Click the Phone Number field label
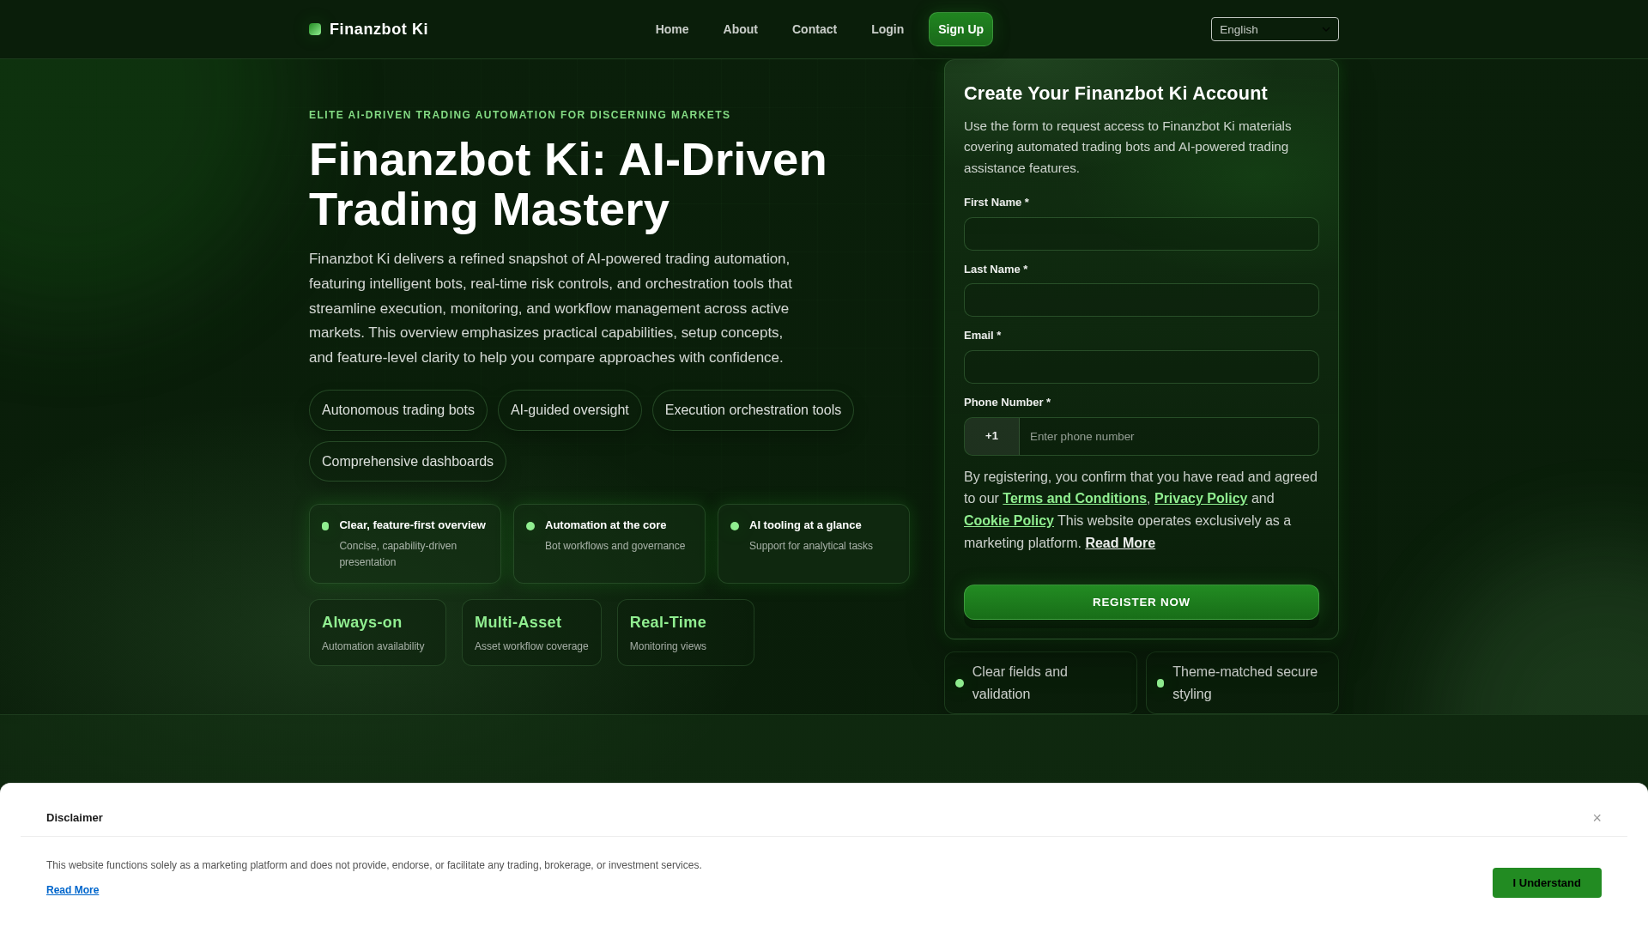 [1007, 403]
